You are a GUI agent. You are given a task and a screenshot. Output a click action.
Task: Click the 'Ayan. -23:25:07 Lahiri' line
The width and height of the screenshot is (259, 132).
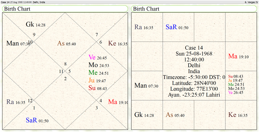(x=194, y=95)
